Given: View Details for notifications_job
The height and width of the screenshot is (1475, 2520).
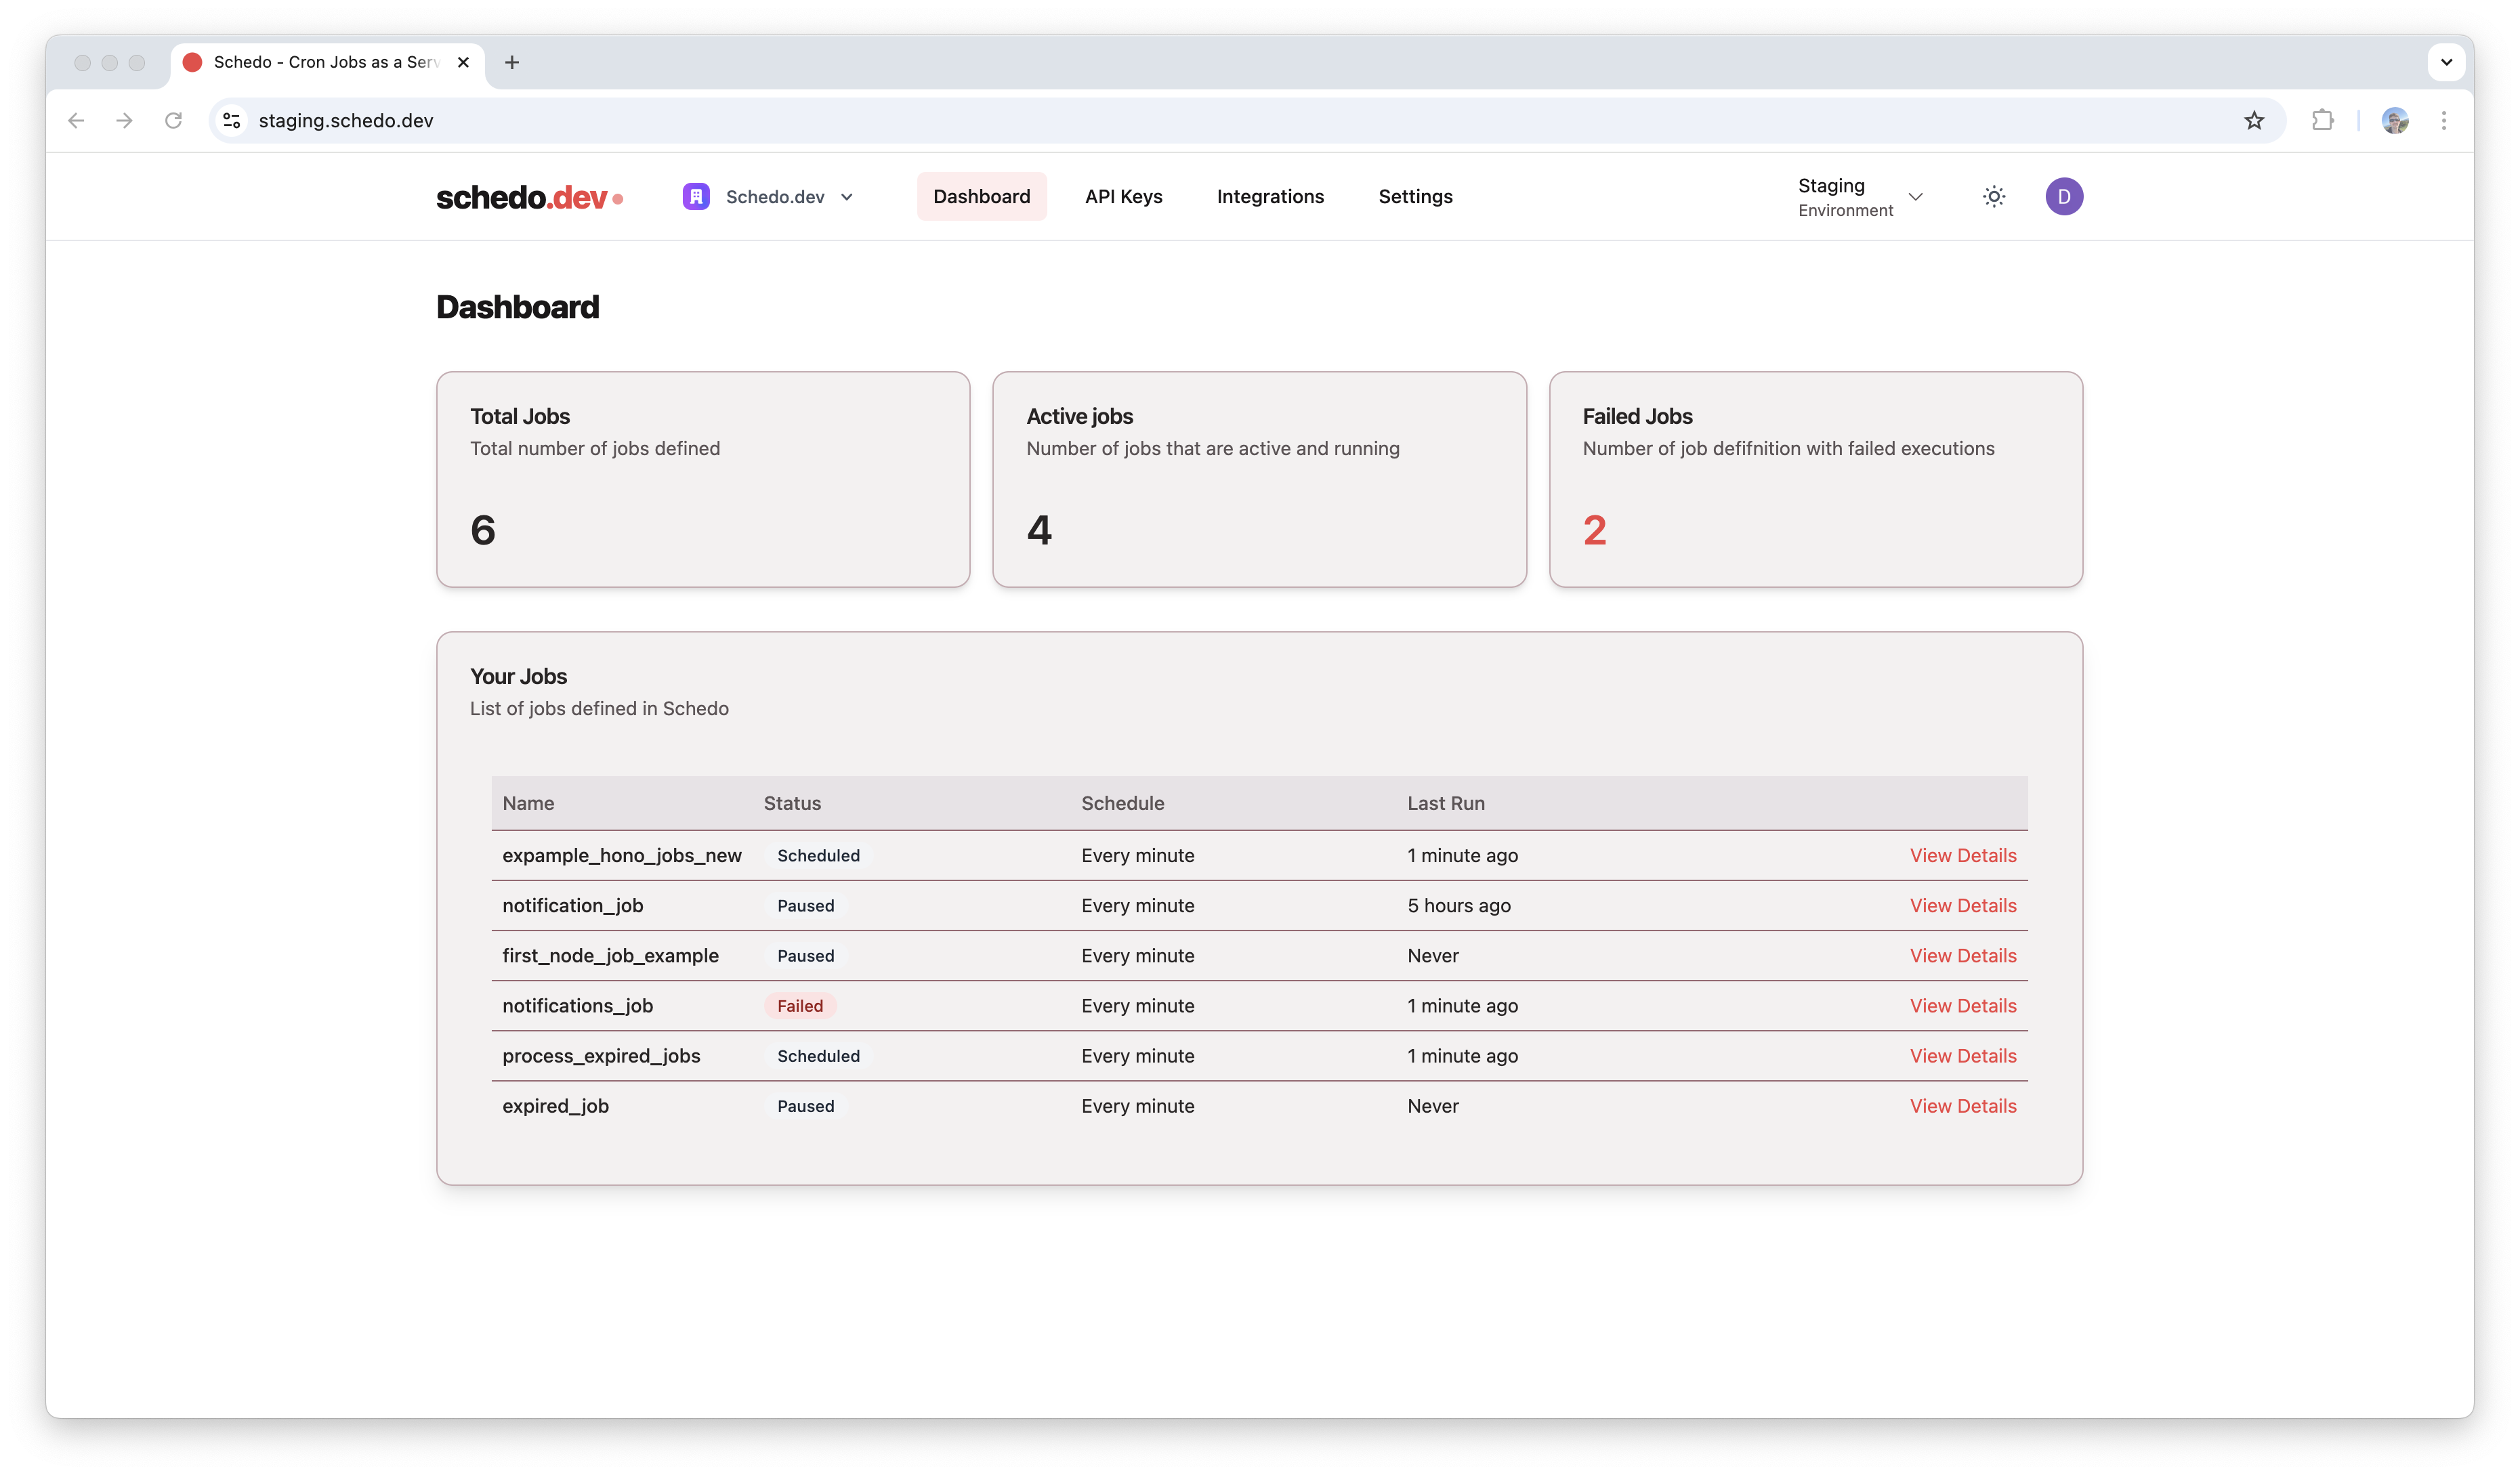Looking at the screenshot, I should [x=1962, y=1006].
